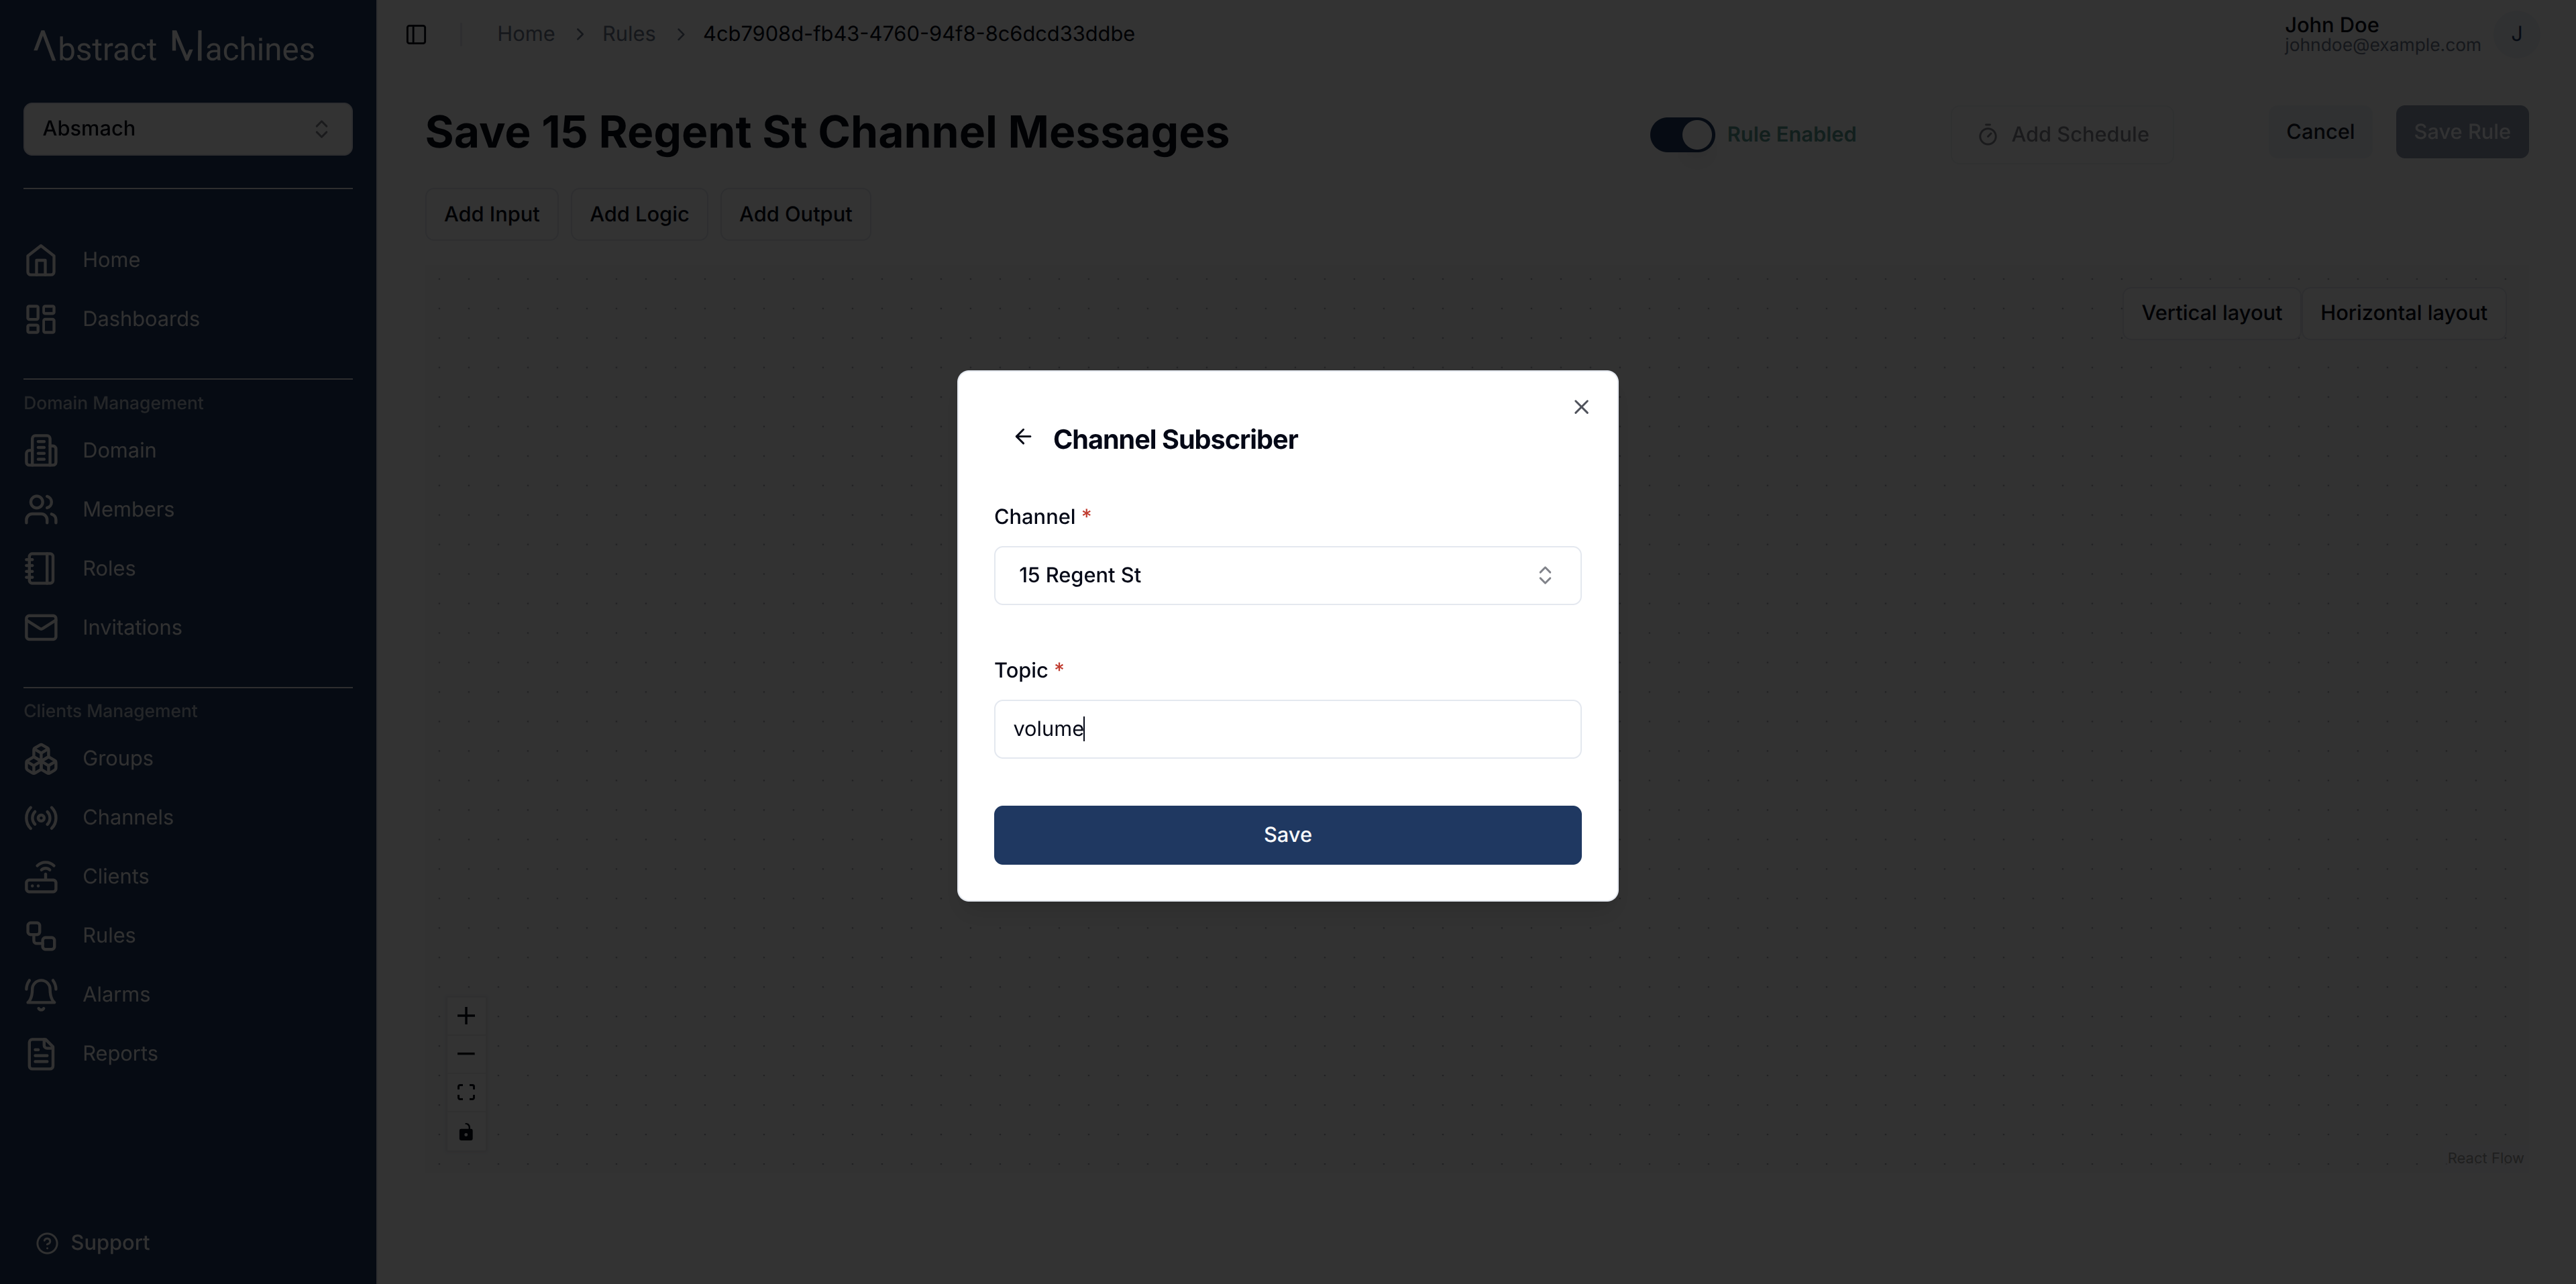Image resolution: width=2576 pixels, height=1284 pixels.
Task: Click the Alarms bell icon
Action: (41, 995)
